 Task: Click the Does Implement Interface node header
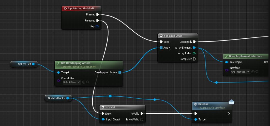[245, 56]
